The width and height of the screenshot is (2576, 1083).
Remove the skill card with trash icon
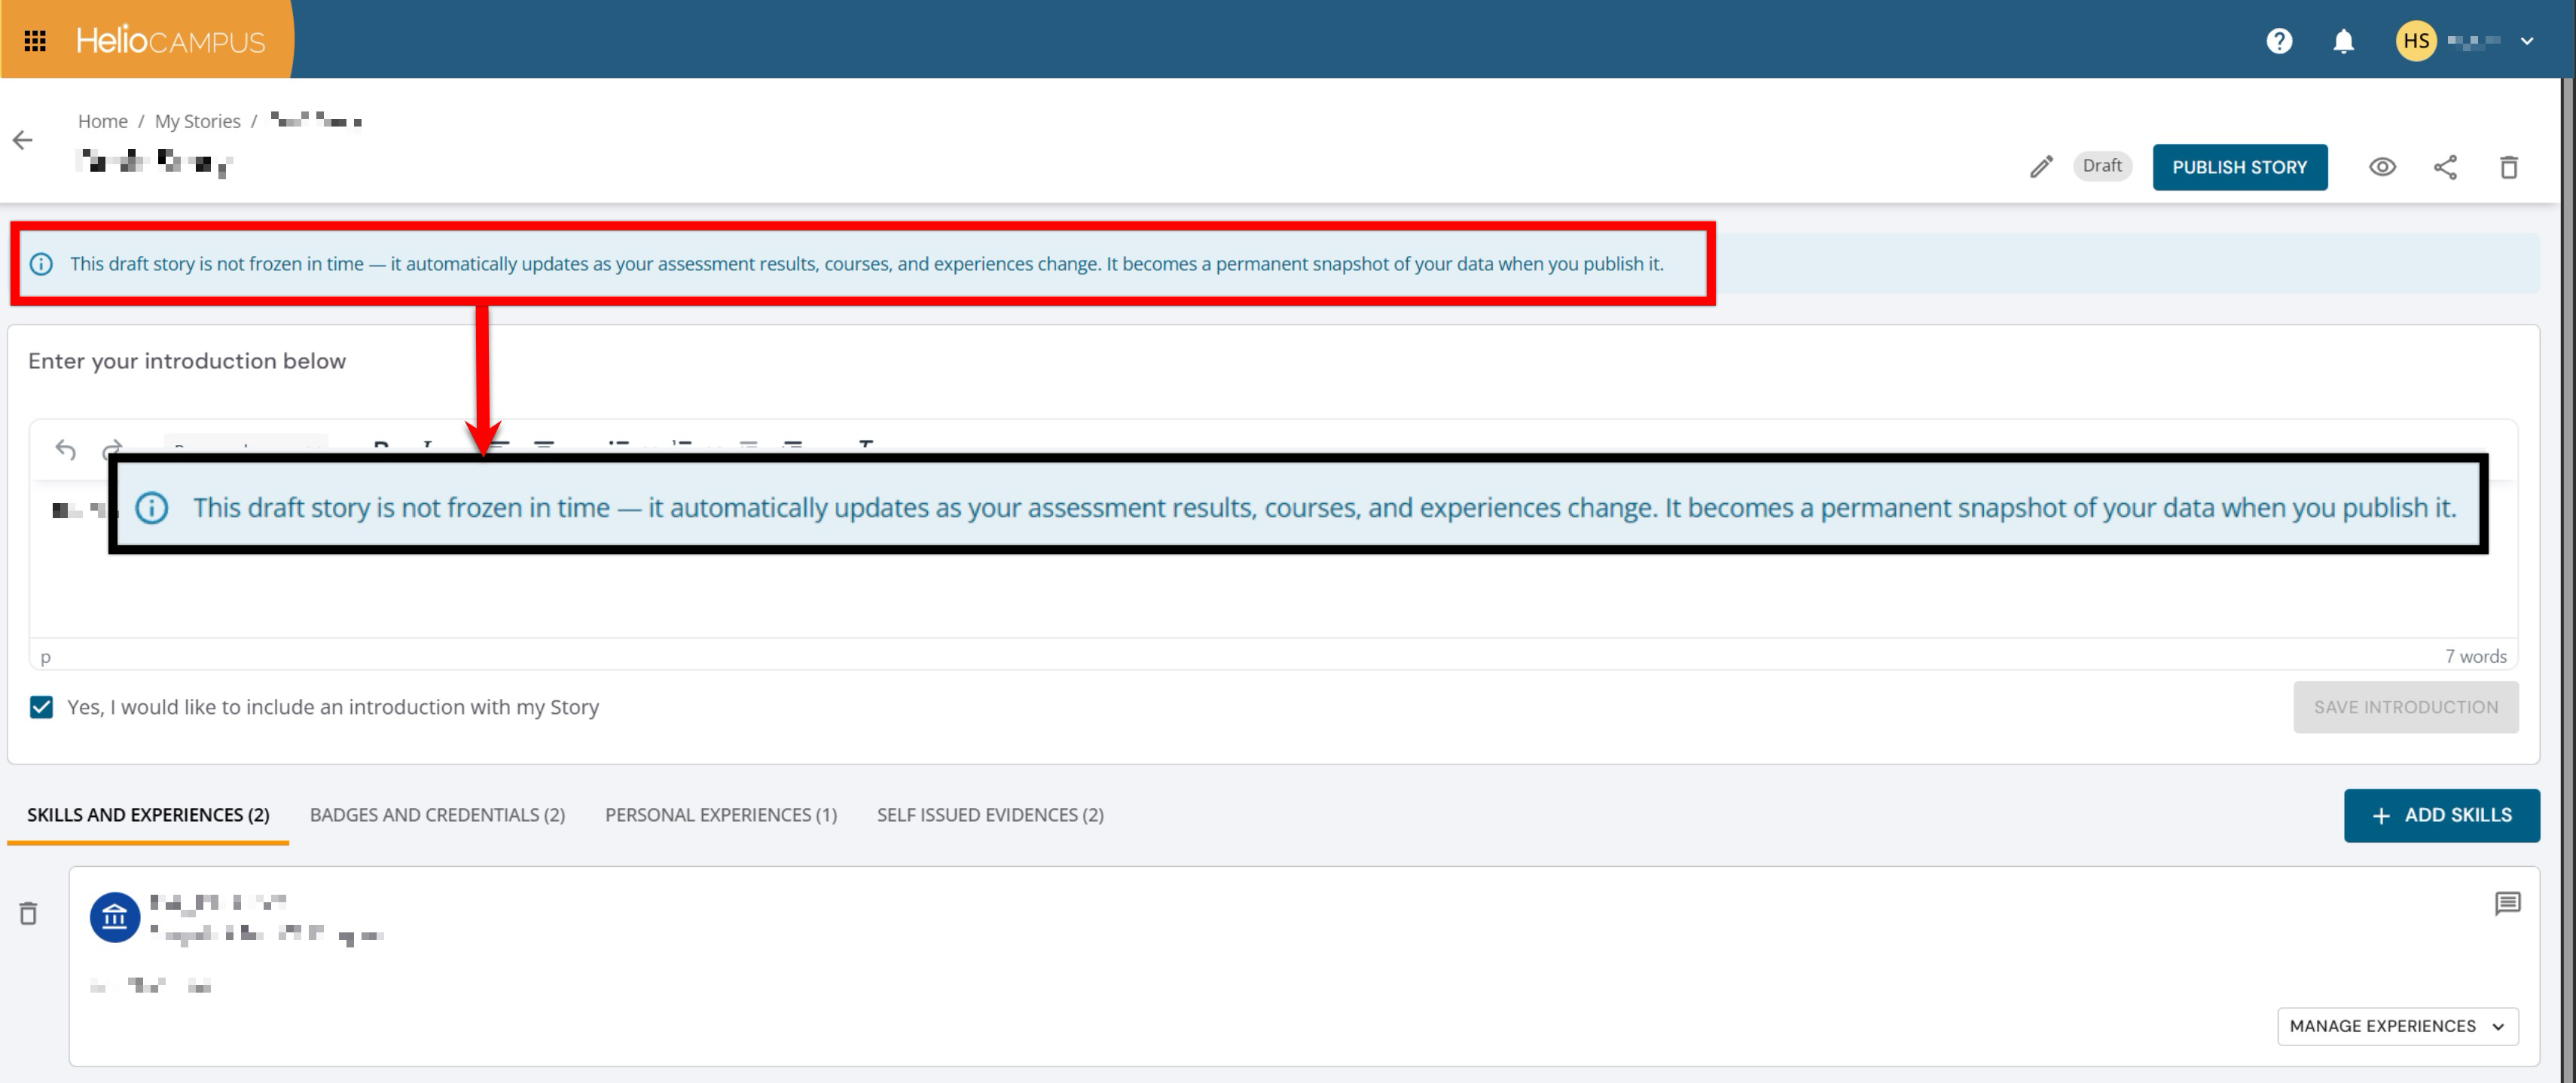click(x=29, y=913)
